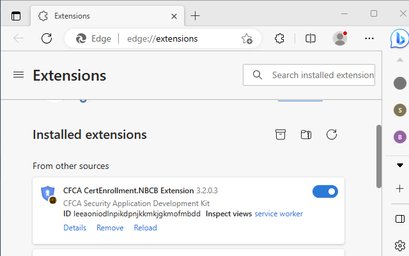Image resolution: width=409 pixels, height=256 pixels.
Task: Click the Update extensions refresh icon
Action: (332, 134)
